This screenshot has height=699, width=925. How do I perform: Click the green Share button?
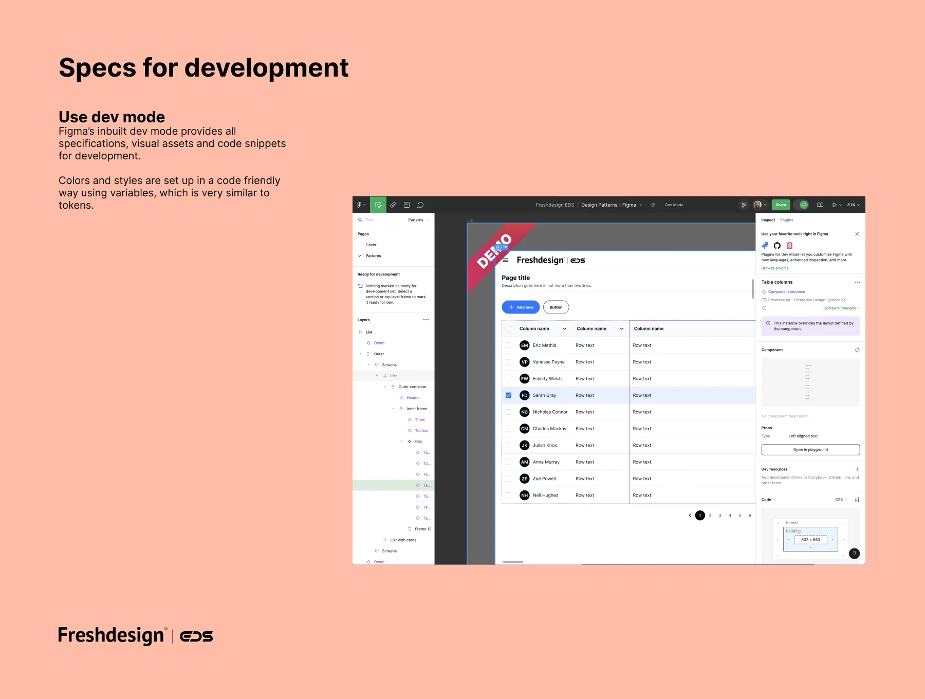pyautogui.click(x=781, y=205)
